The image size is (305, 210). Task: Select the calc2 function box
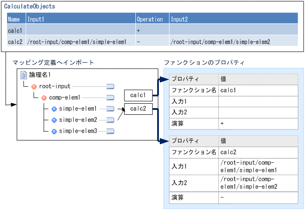pos(139,109)
